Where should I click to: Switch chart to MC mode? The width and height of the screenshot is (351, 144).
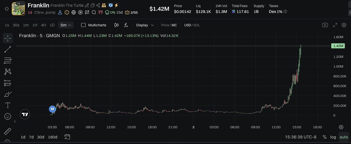click(174, 25)
